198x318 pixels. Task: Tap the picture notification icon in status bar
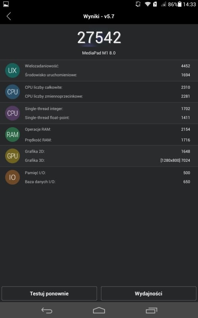(6, 4)
